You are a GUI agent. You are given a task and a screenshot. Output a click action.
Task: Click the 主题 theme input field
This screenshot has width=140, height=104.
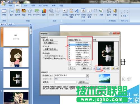[66, 82]
